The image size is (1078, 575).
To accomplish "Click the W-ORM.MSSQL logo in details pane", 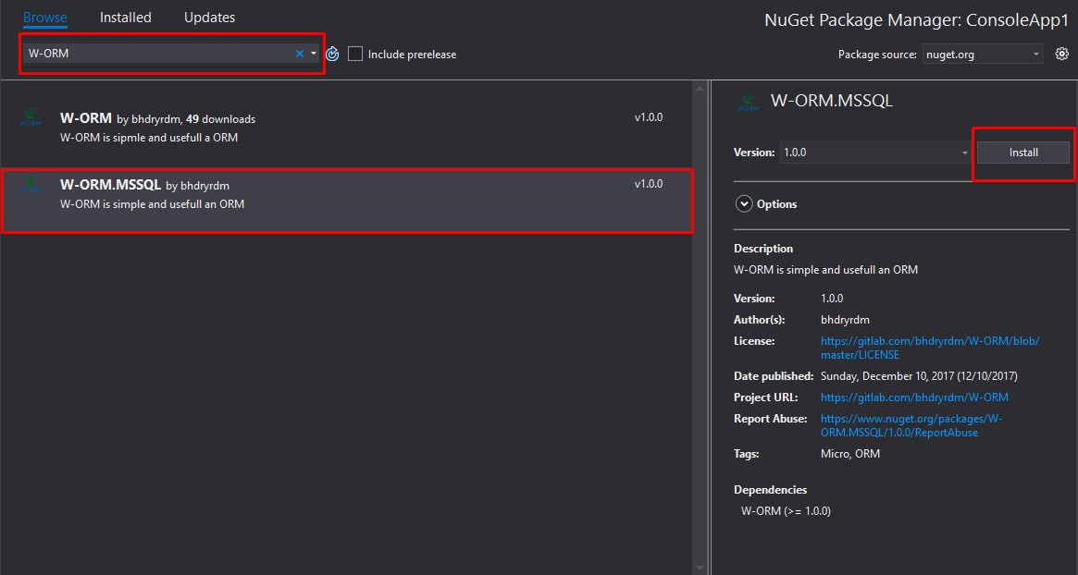I will click(x=749, y=102).
